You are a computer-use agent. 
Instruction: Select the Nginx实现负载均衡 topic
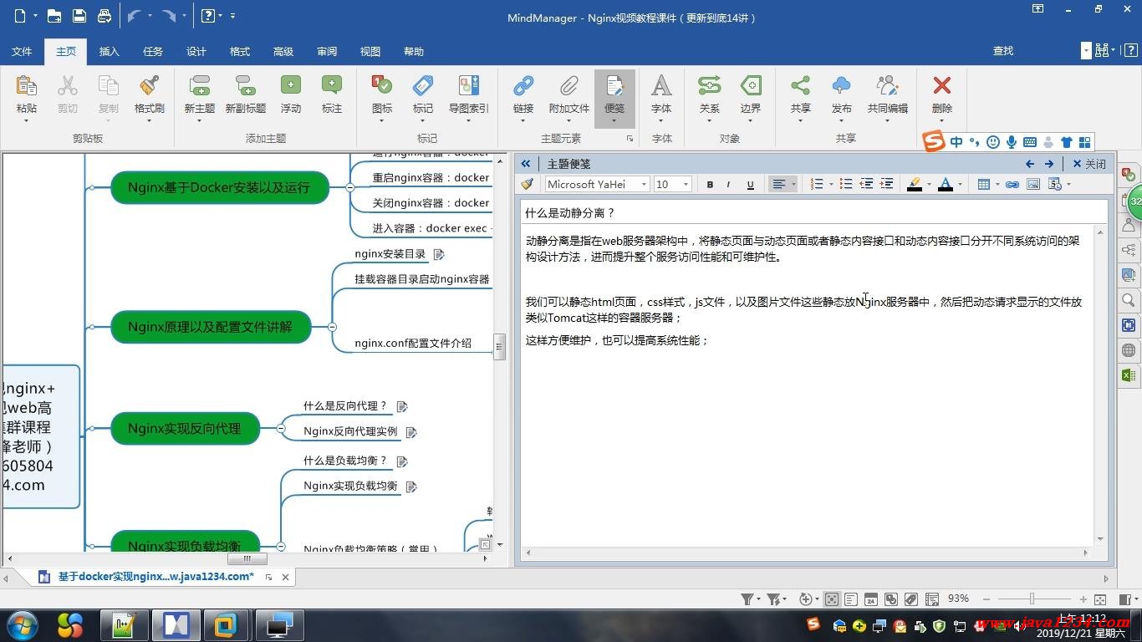click(185, 542)
